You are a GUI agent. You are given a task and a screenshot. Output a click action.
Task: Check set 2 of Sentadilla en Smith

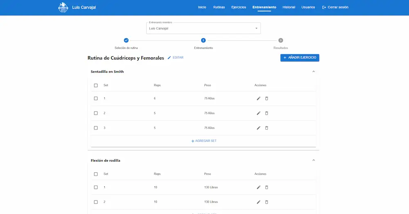(96, 113)
